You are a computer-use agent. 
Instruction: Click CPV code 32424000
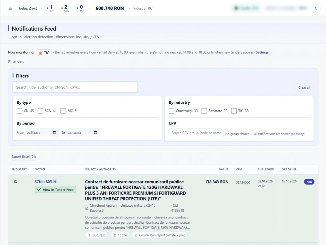tap(243, 182)
